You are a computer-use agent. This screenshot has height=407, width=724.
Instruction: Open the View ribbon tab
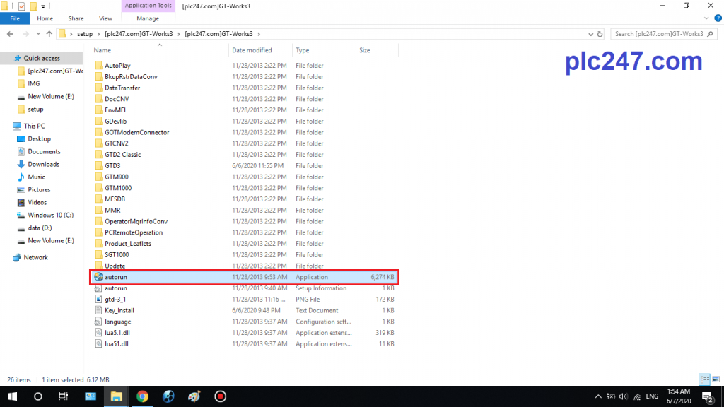[105, 18]
